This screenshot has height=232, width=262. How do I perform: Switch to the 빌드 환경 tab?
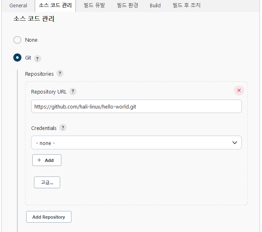(x=128, y=6)
